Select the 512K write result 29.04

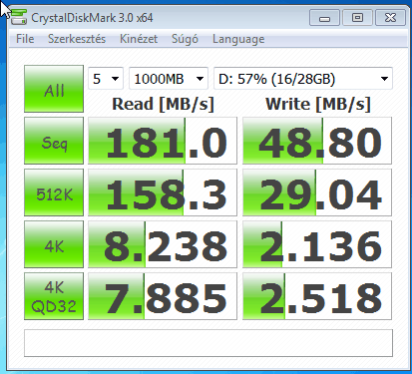(x=317, y=192)
